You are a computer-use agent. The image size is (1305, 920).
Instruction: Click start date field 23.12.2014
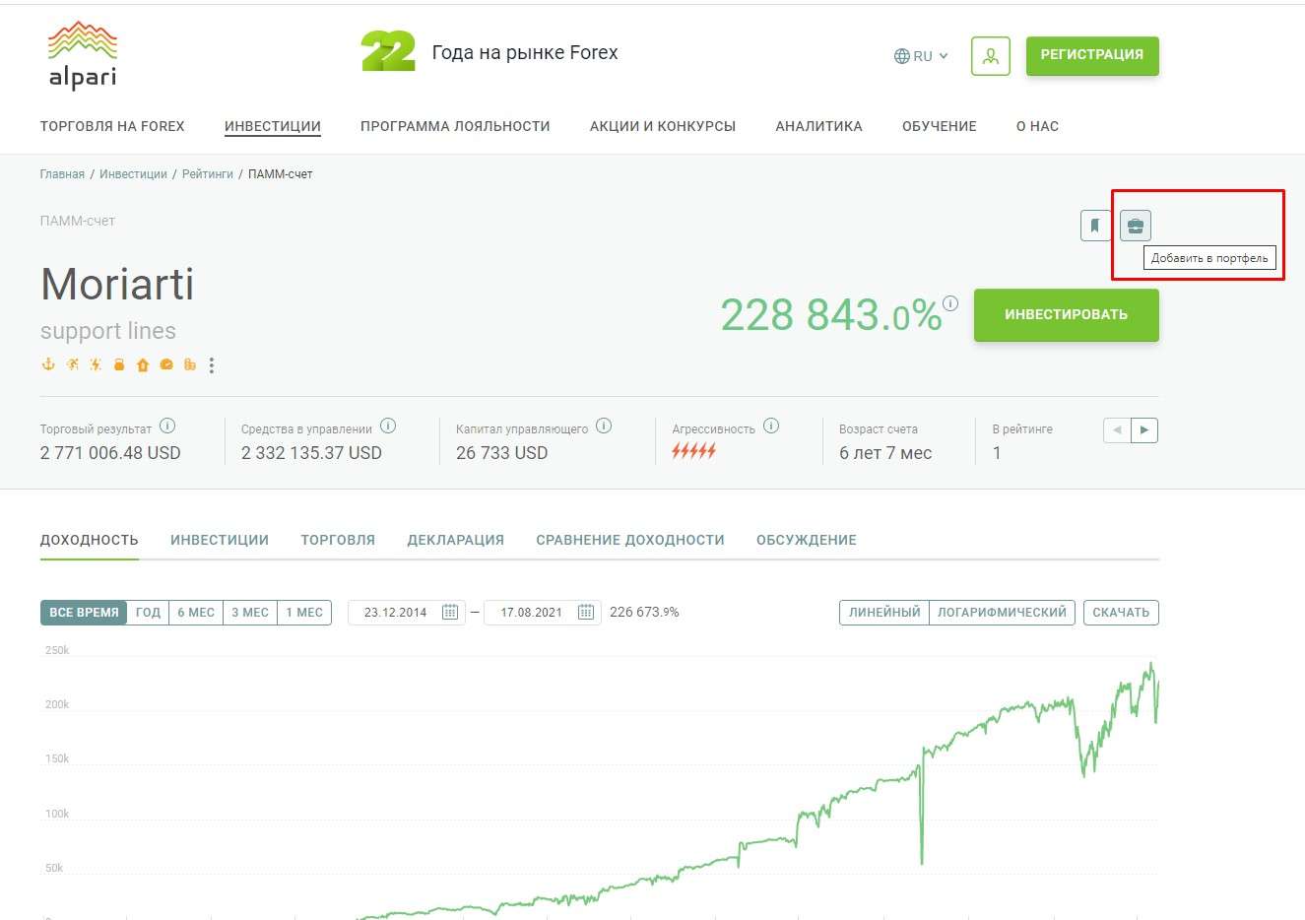406,613
